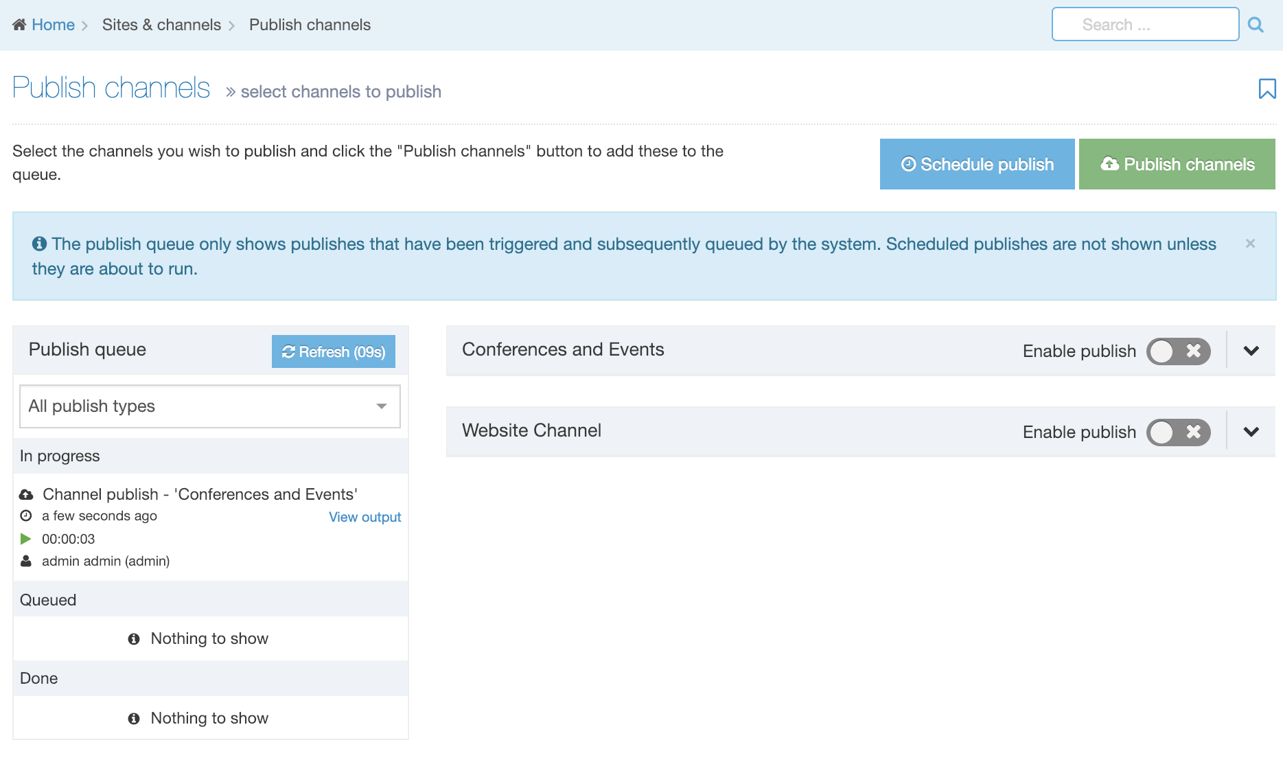The height and width of the screenshot is (773, 1283).
Task: Expand the Conferences and Events channel details
Action: [1251, 351]
